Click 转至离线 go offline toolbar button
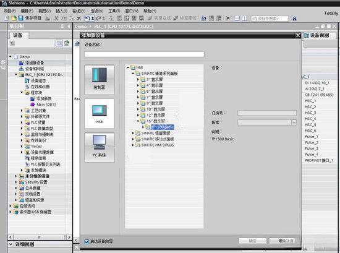The height and width of the screenshot is (253, 340). coord(185,18)
